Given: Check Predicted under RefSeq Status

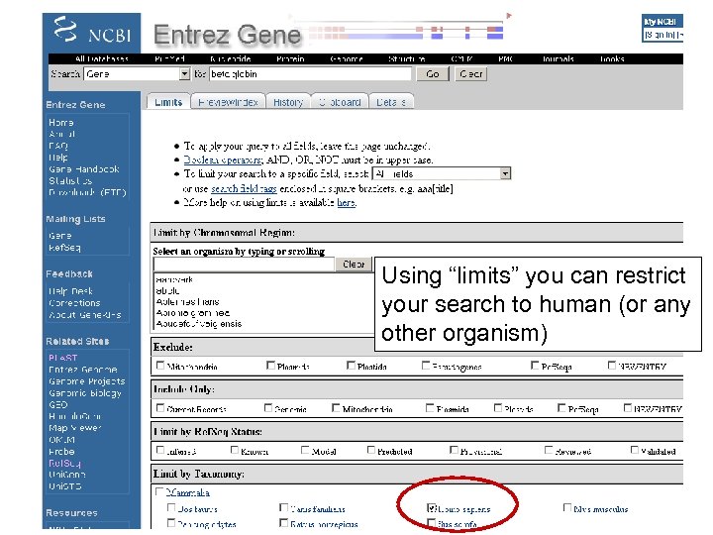Looking at the screenshot, I should click(x=371, y=450).
